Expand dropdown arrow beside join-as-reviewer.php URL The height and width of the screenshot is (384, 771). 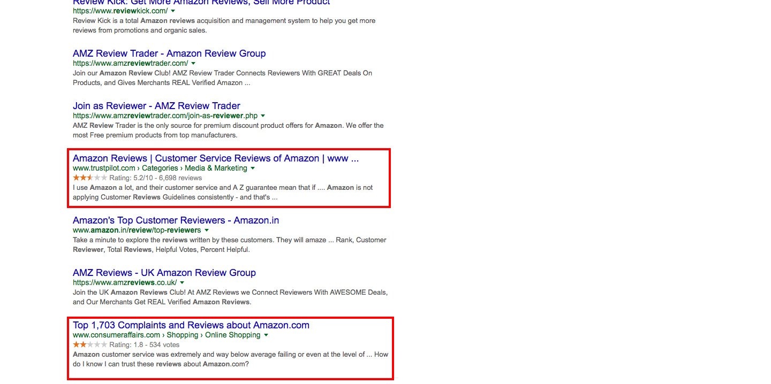tap(263, 116)
